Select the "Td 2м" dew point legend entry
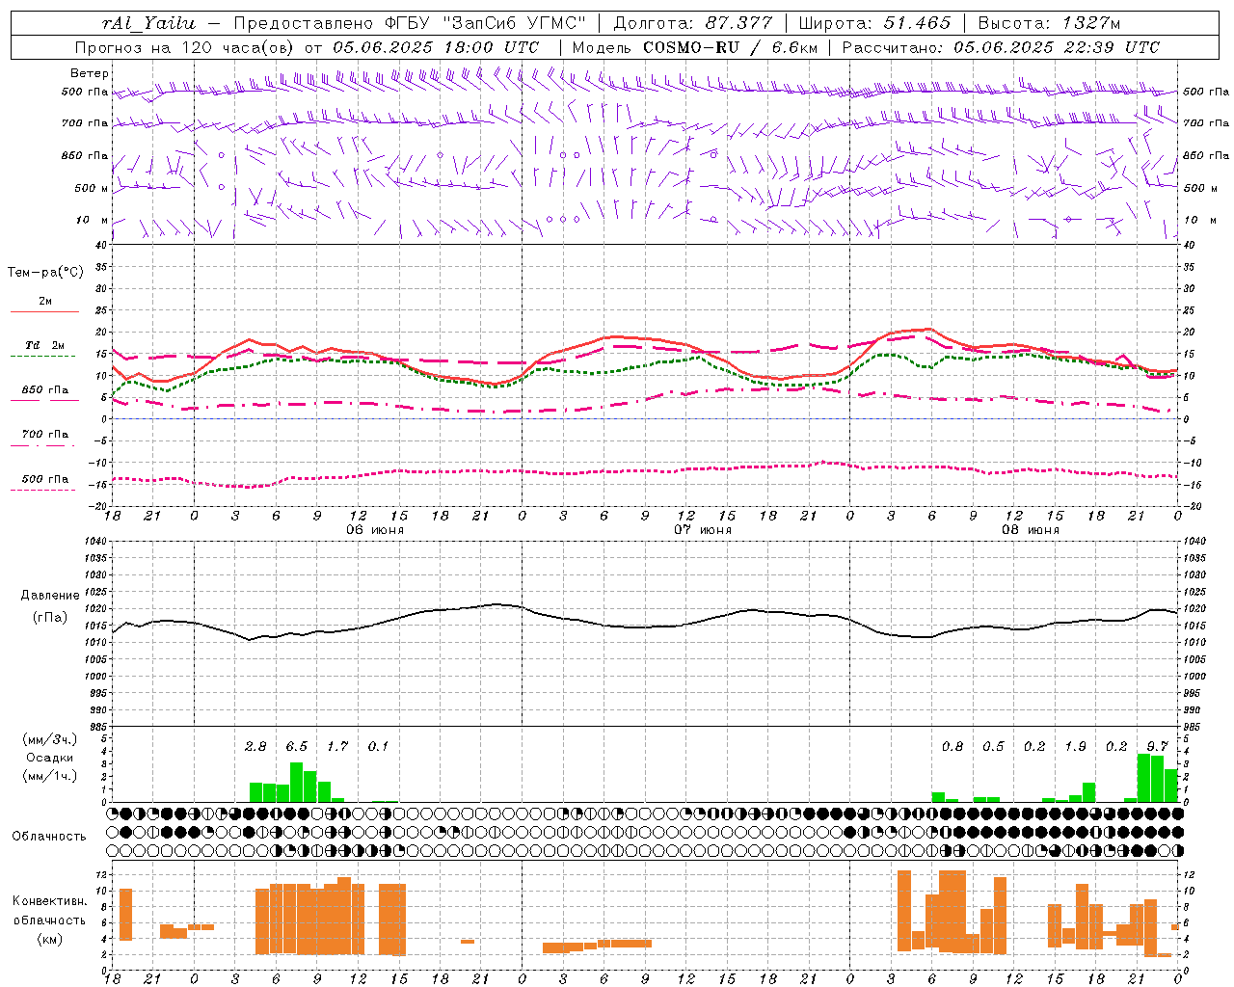Screen dimensions: 1234x987 (44, 345)
